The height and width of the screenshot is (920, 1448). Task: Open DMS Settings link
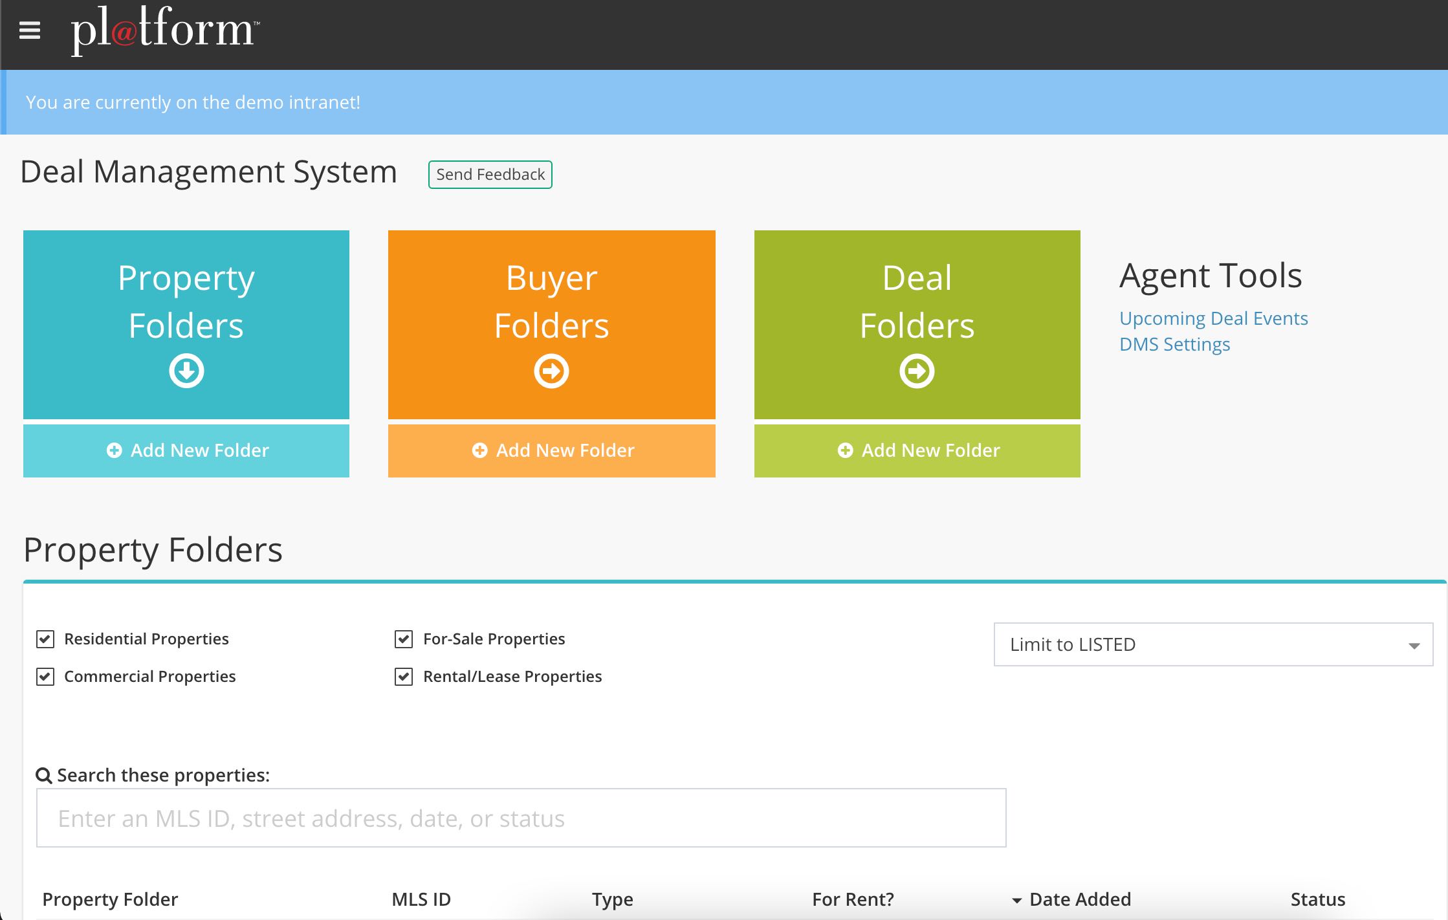point(1174,344)
